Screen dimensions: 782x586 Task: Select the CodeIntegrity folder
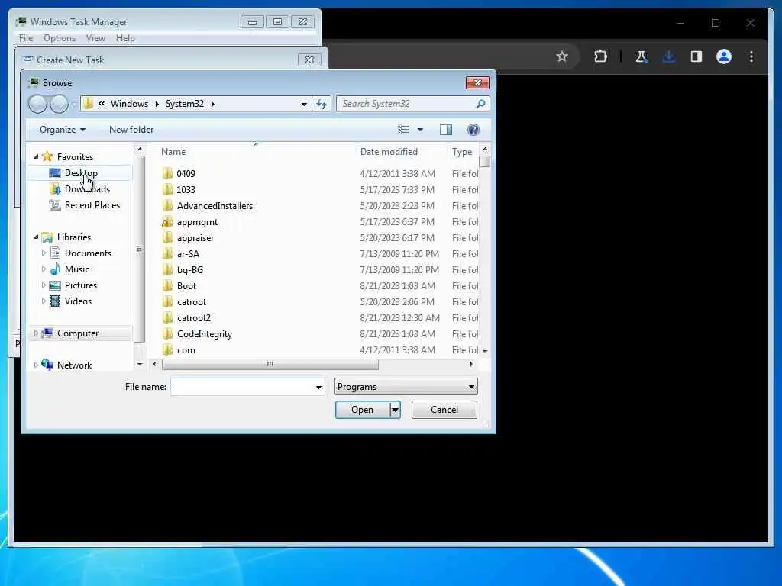[x=205, y=334]
